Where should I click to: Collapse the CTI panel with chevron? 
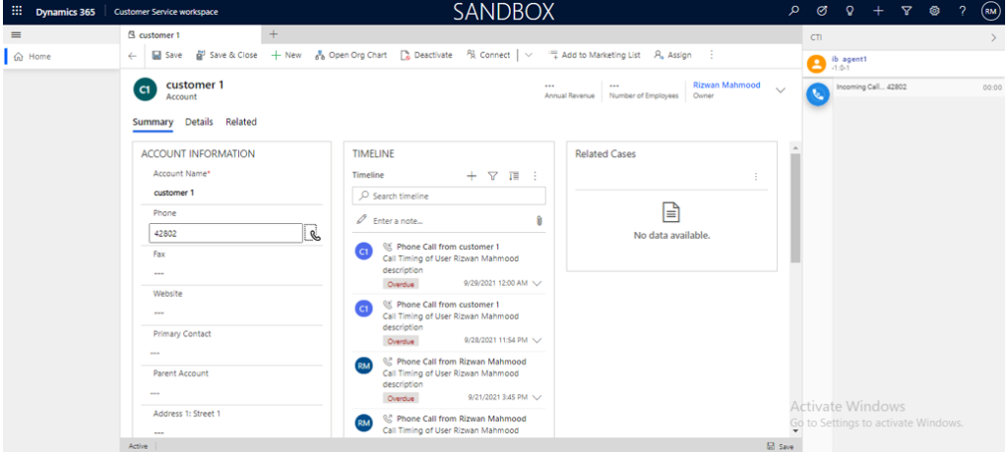point(993,38)
